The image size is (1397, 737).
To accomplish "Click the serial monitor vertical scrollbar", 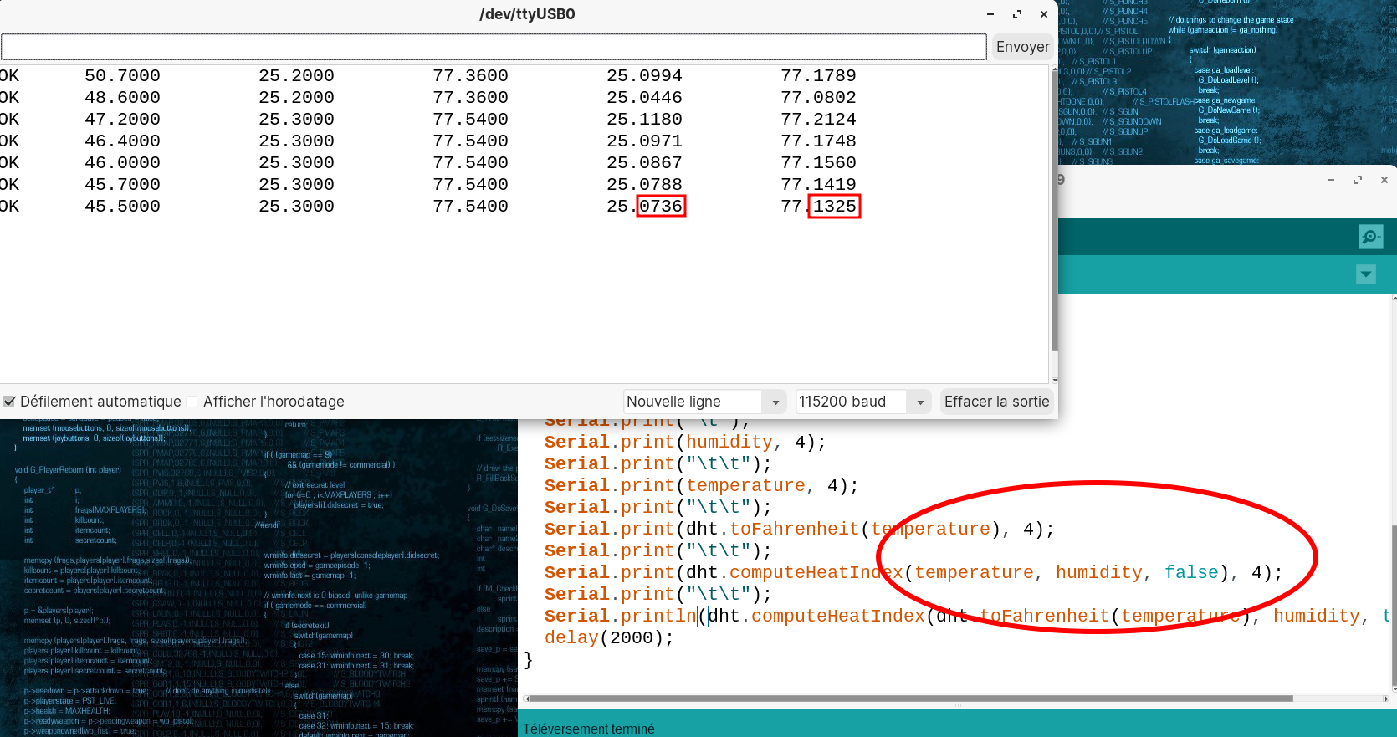I will point(1054,209).
